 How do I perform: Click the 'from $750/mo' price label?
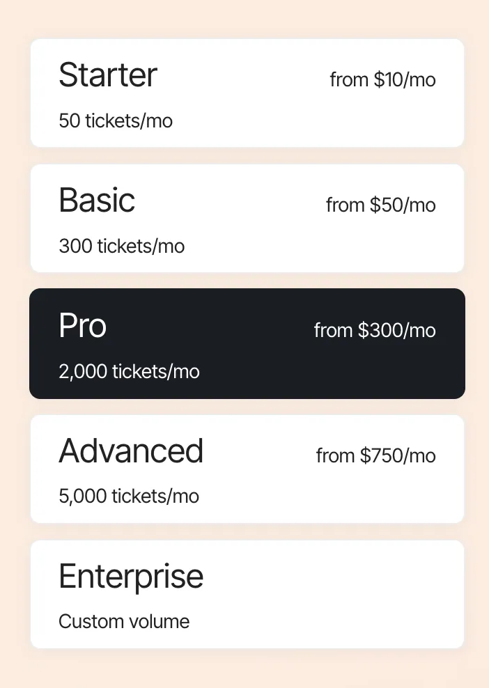pyautogui.click(x=375, y=456)
